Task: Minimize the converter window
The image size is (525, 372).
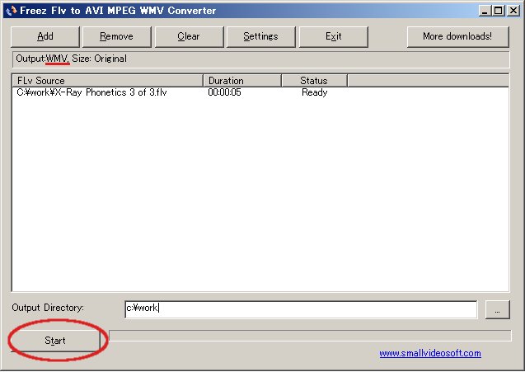Action: click(x=484, y=11)
